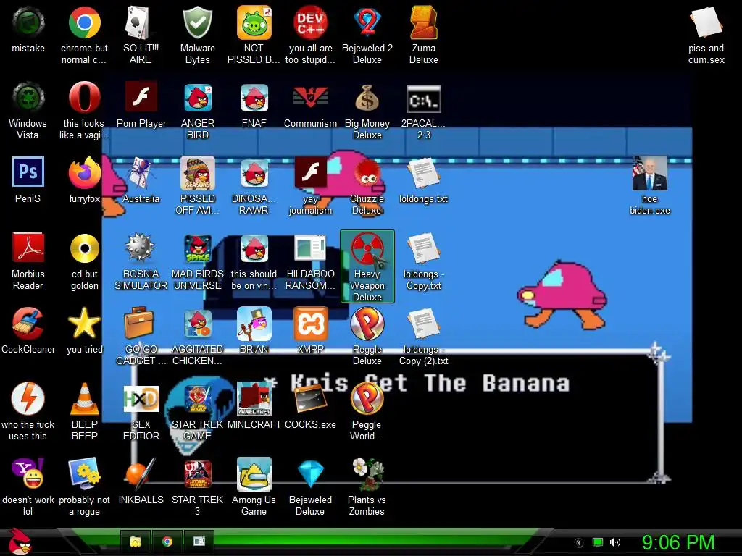Click the 9:06 PM clock
This screenshot has height=556, width=742.
678,542
